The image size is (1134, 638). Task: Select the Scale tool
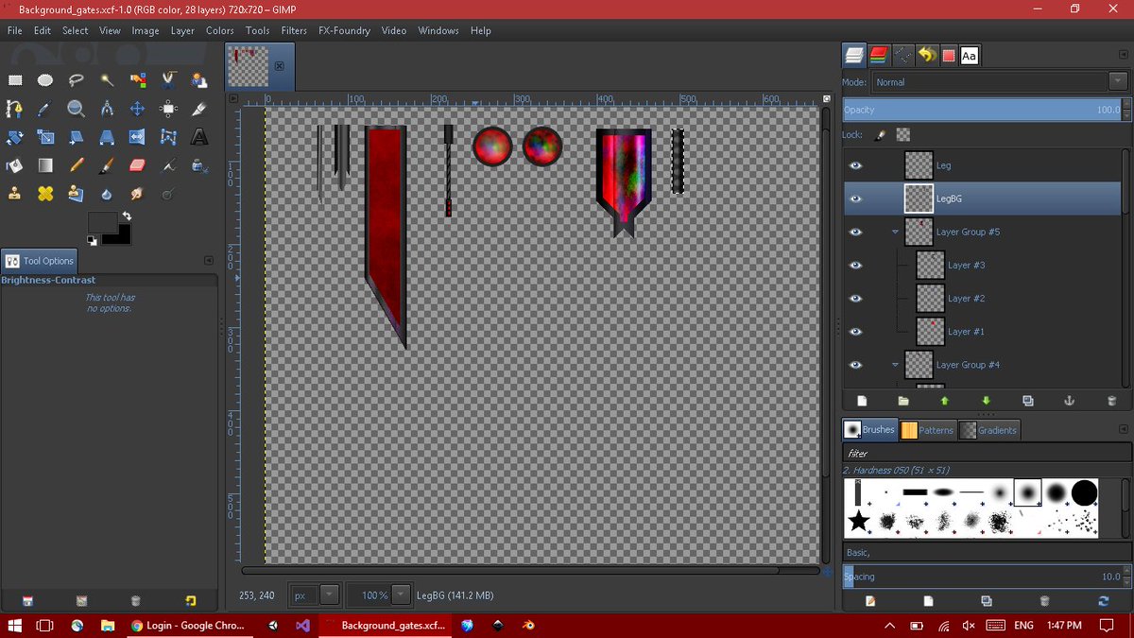(45, 137)
